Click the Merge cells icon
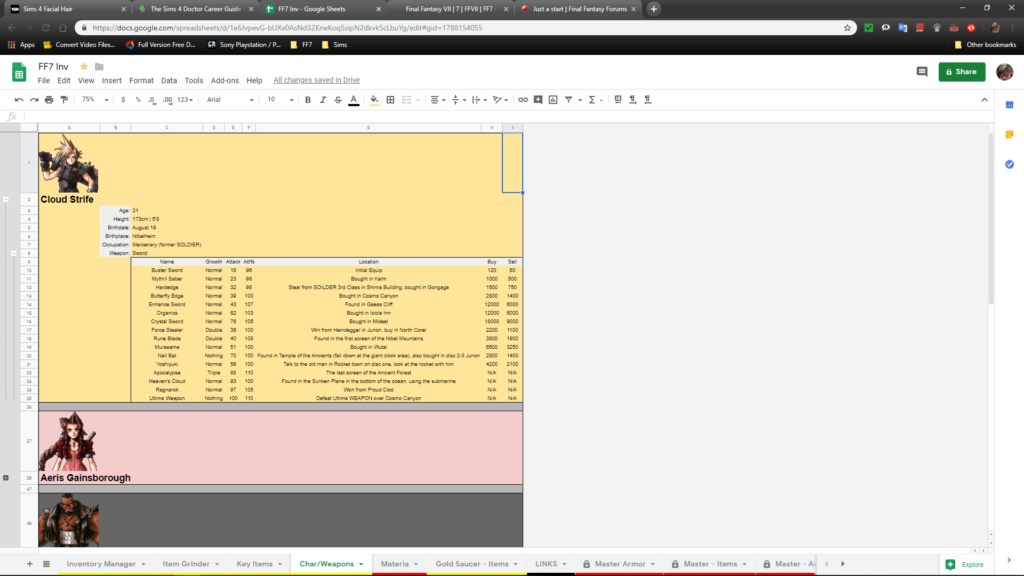This screenshot has height=576, width=1024. [406, 100]
